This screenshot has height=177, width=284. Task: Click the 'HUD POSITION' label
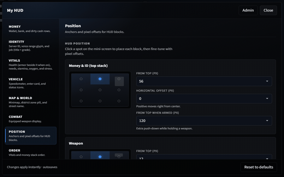[77, 44]
